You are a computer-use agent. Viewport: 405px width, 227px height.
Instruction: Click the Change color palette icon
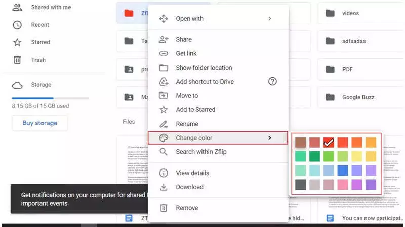[x=164, y=138]
